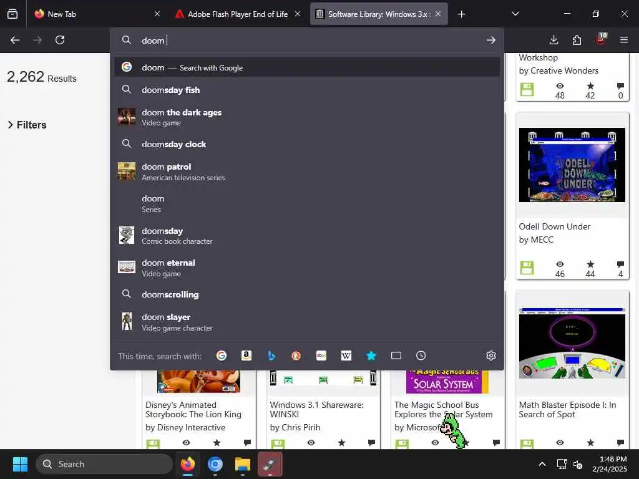The width and height of the screenshot is (639, 479).
Task: Search history with the clock icon
Action: point(421,356)
